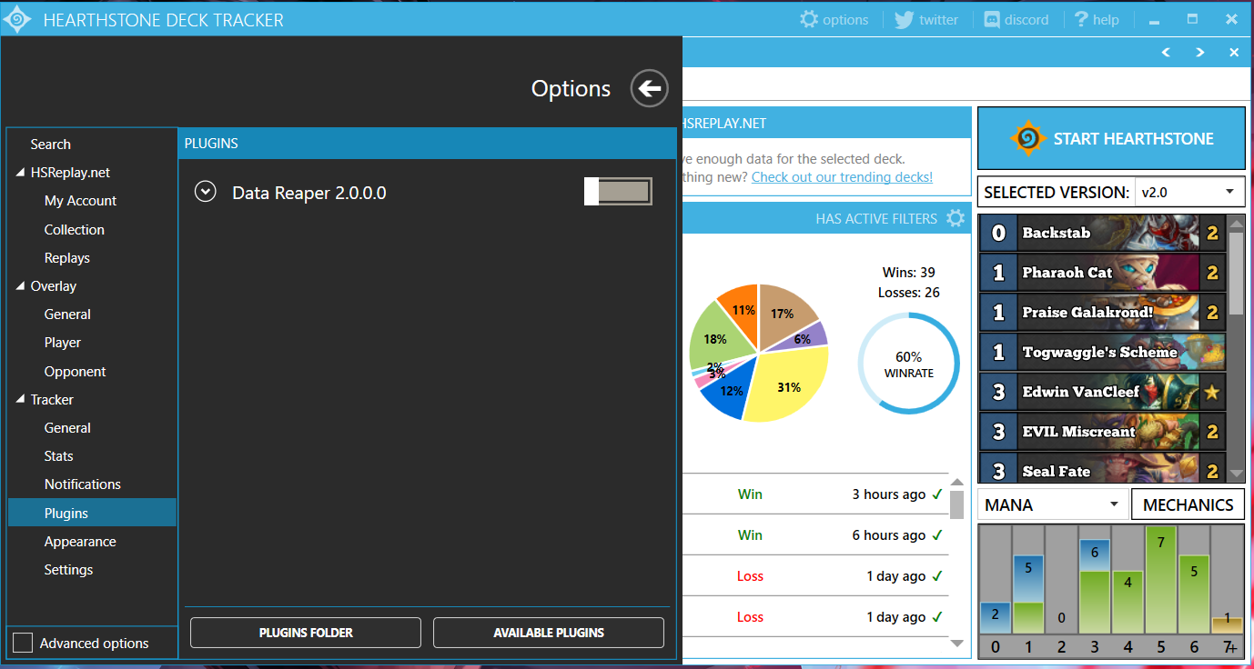This screenshot has height=669, width=1254.
Task: Open the twitter link in title bar
Action: 926,19
